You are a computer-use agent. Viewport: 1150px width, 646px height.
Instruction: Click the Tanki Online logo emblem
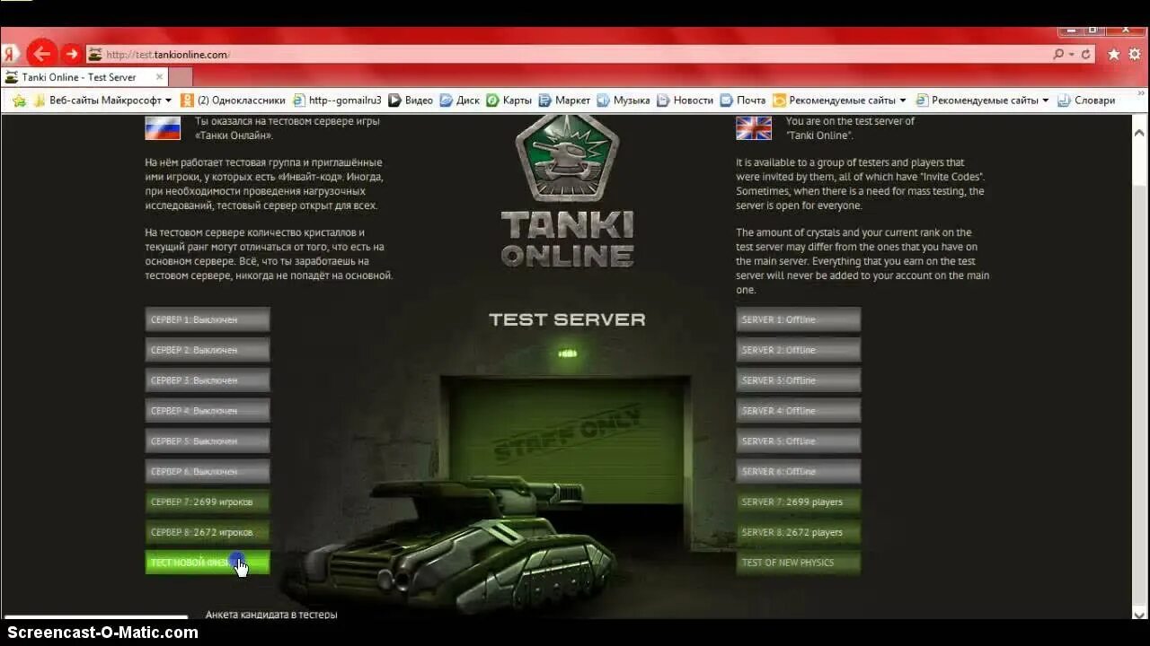pyautogui.click(x=567, y=158)
